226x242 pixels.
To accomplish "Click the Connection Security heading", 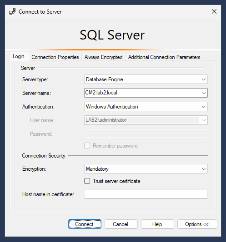I will 44,156.
